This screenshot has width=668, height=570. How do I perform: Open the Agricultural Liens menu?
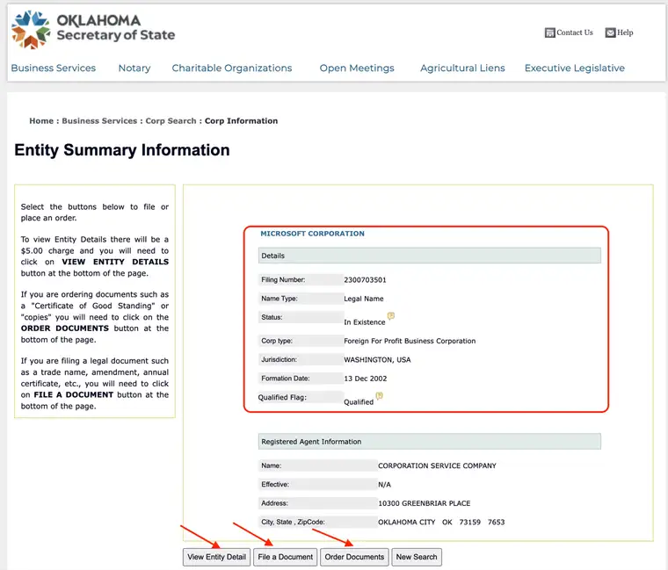(462, 69)
